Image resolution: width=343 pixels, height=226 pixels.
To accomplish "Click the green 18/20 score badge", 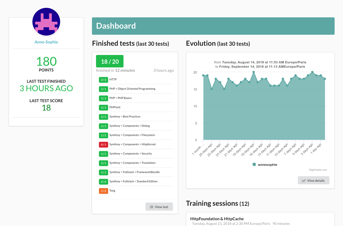I will (x=109, y=61).
